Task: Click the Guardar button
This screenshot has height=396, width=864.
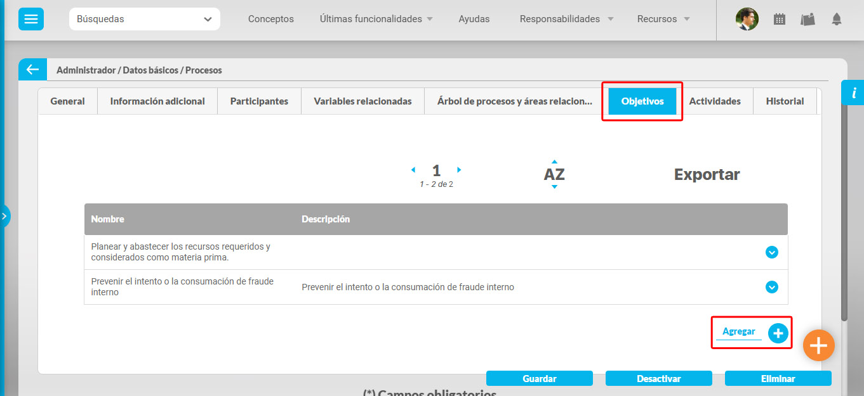Action: tap(539, 379)
